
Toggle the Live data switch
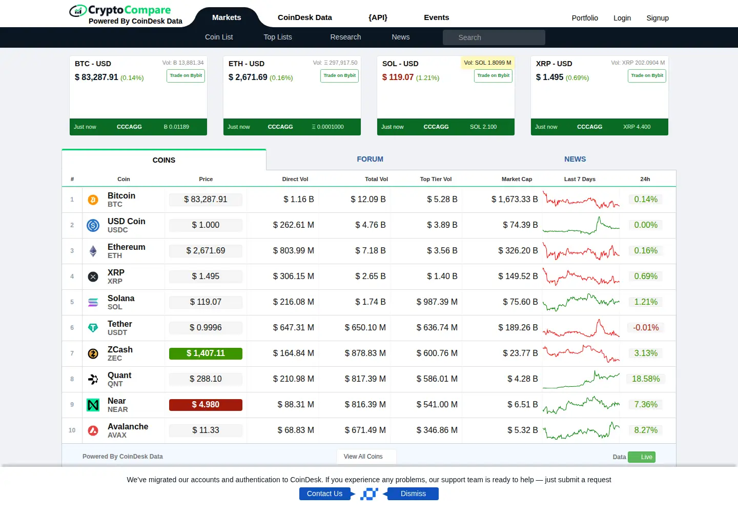tap(642, 457)
